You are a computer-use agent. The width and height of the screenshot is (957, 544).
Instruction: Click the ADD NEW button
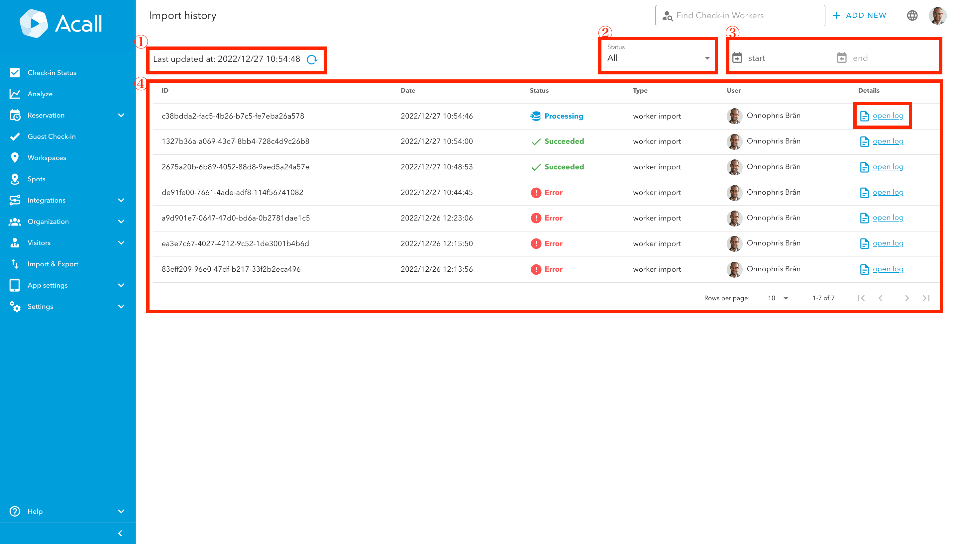(859, 15)
